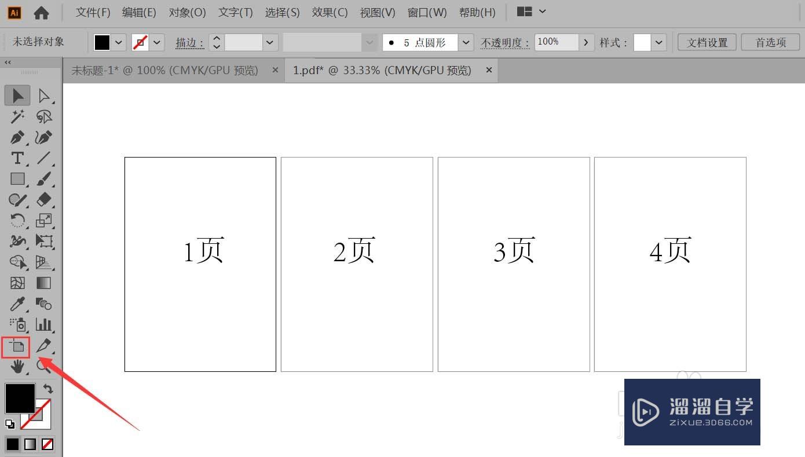805x457 pixels.
Task: Open the fill color dropdown in control bar
Action: (119, 42)
